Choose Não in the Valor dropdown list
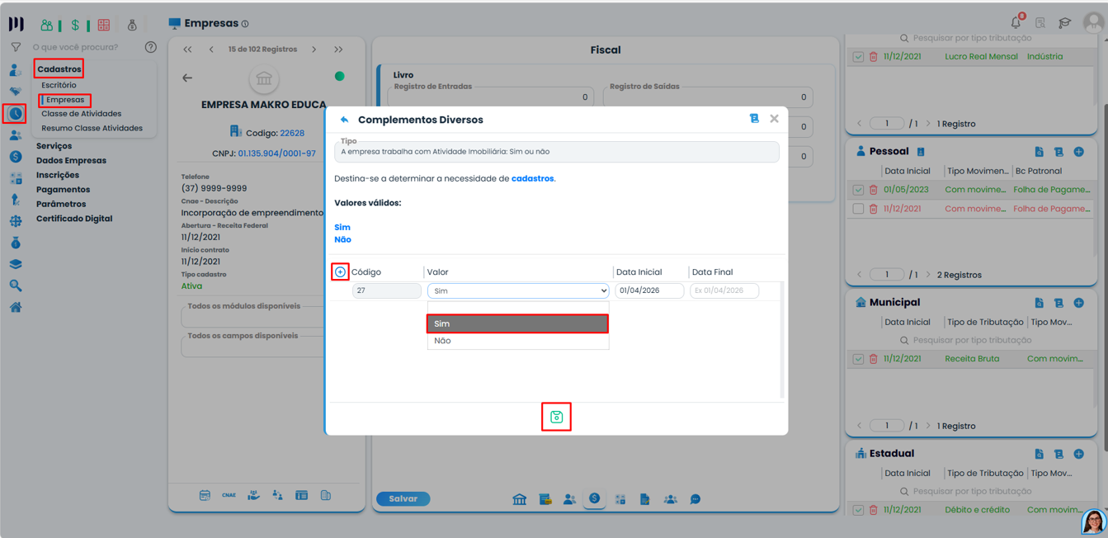Screen dimensions: 1108x538 pyautogui.click(x=518, y=341)
